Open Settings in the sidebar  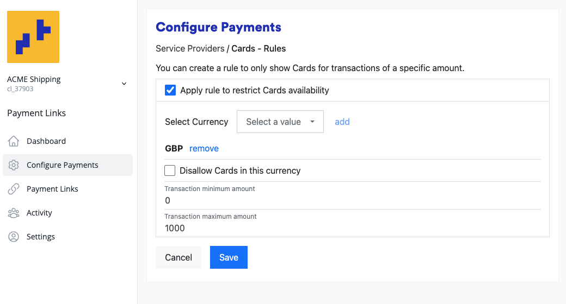pos(41,237)
